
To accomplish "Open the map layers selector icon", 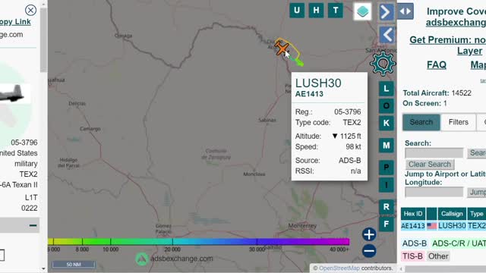I will point(363,11).
